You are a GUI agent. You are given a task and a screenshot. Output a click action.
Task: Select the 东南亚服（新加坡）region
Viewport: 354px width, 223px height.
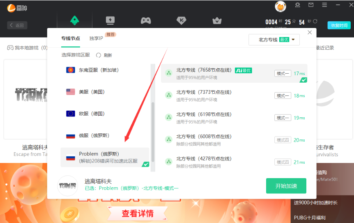pos(105,70)
